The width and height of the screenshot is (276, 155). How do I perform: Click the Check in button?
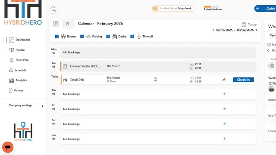[243, 80]
